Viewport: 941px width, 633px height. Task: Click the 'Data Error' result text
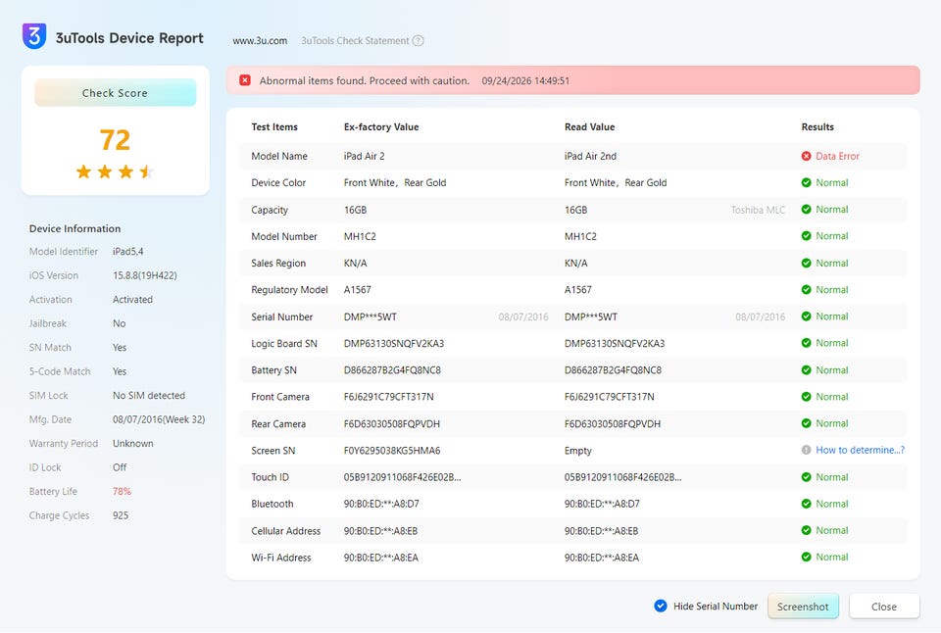(837, 156)
